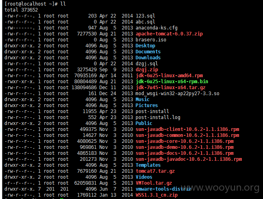The image size is (263, 199).
Task: Select sun-javadb-client-10.6.2-1.1.i386.rpm
Action: point(187,129)
